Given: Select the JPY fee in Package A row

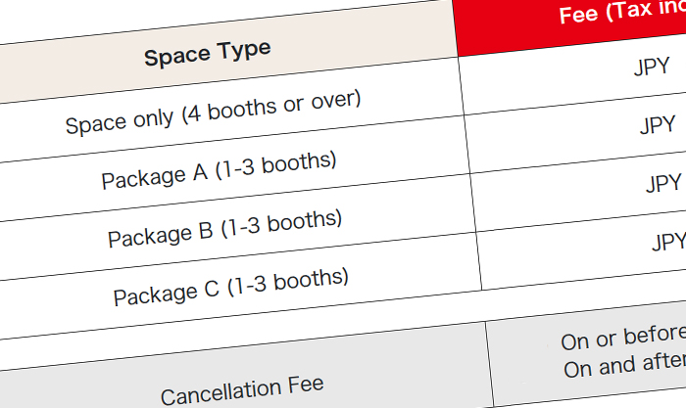Looking at the screenshot, I should 658,125.
